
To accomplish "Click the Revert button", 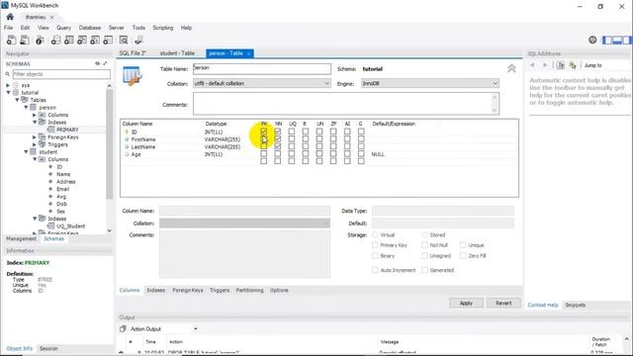I will (x=503, y=304).
